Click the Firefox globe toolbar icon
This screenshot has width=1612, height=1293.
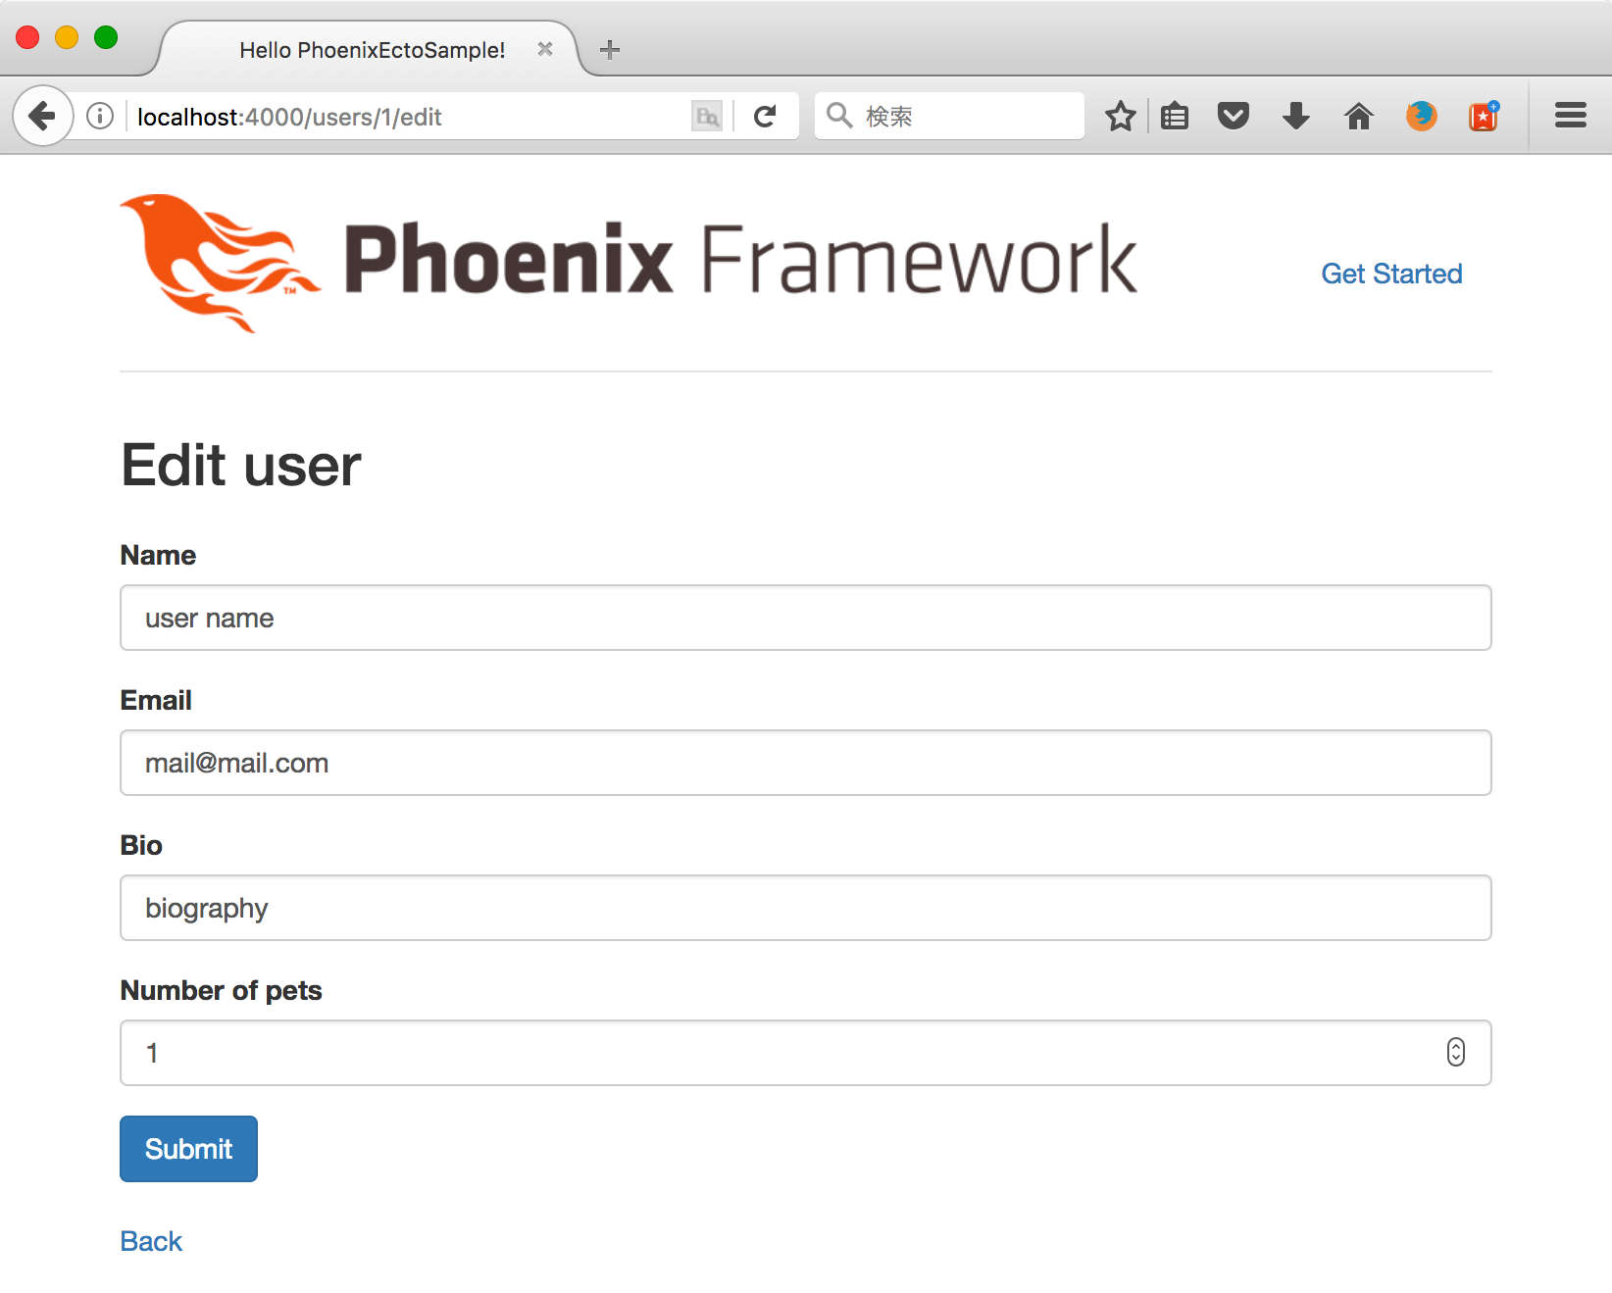[x=1421, y=117]
